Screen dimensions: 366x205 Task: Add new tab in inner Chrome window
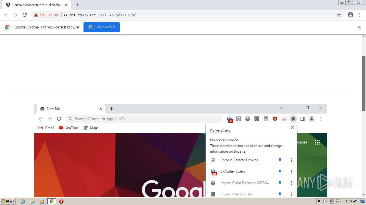[112, 109]
